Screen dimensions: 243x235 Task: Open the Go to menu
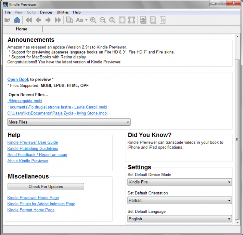point(31,12)
